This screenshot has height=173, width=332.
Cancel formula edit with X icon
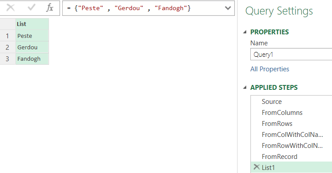[x=11, y=8]
